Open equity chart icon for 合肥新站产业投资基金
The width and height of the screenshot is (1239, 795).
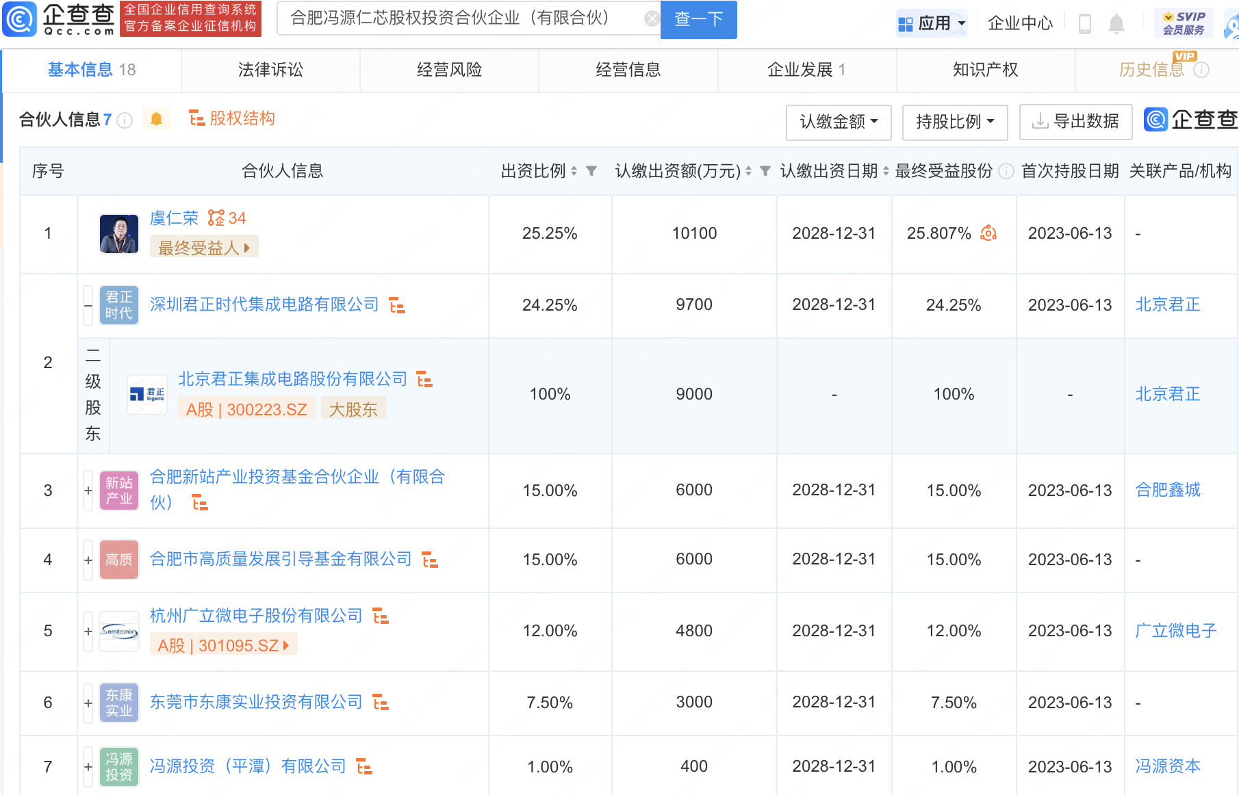200,504
